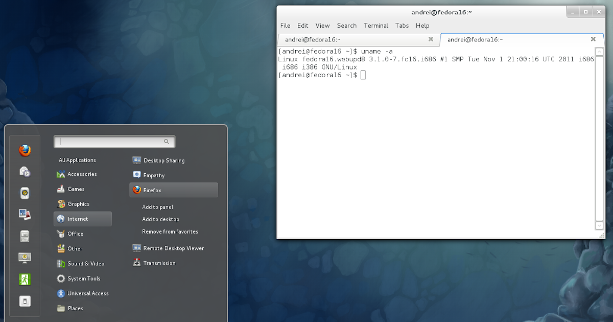Screen dimensions: 613x322
Task: Open the Terminal menu in menu bar
Action: [x=376, y=26]
